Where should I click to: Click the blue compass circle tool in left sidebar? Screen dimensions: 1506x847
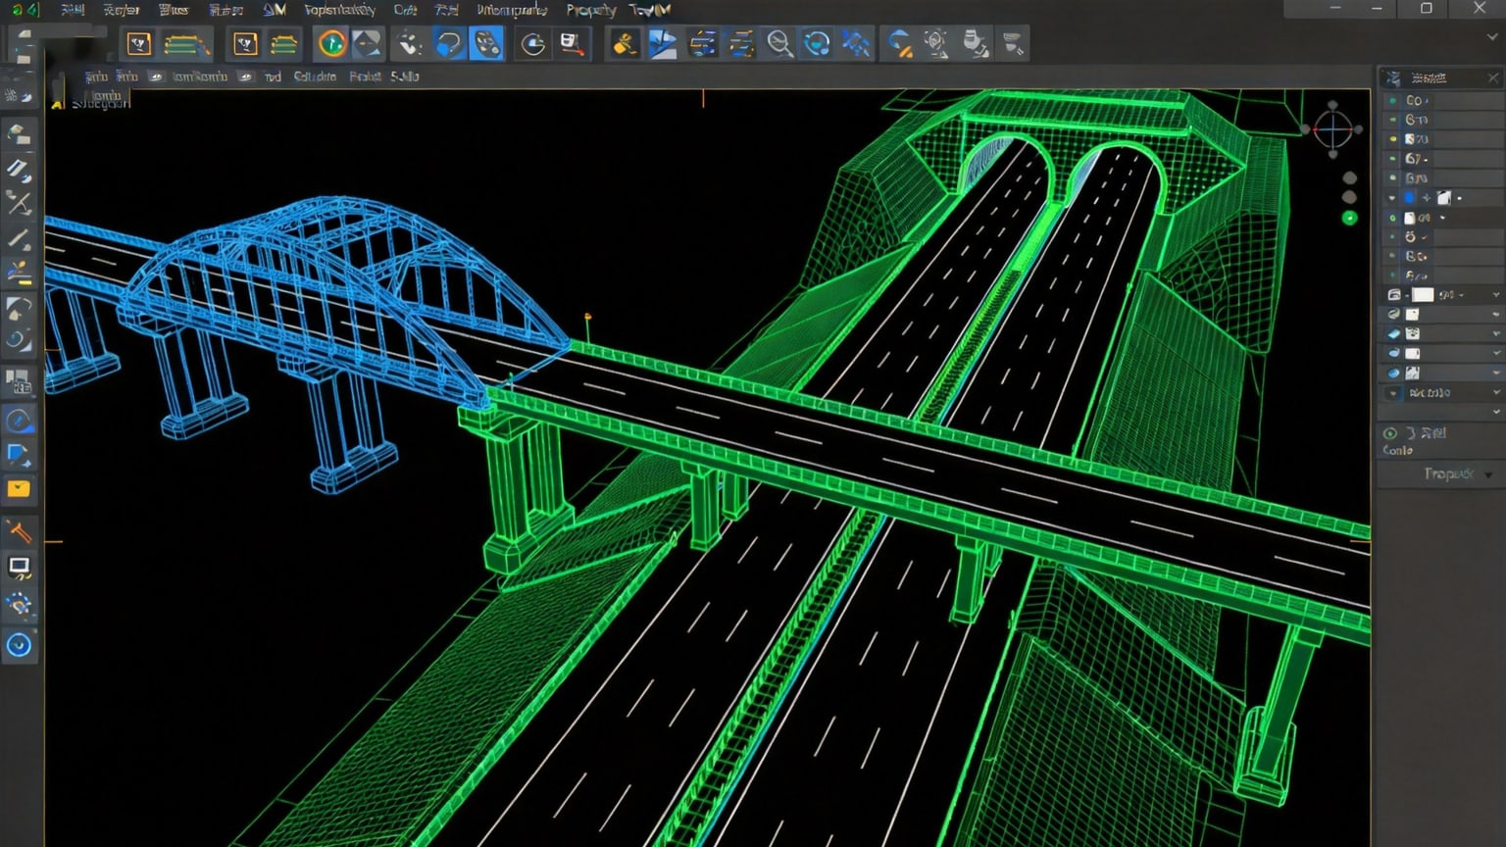coord(19,421)
